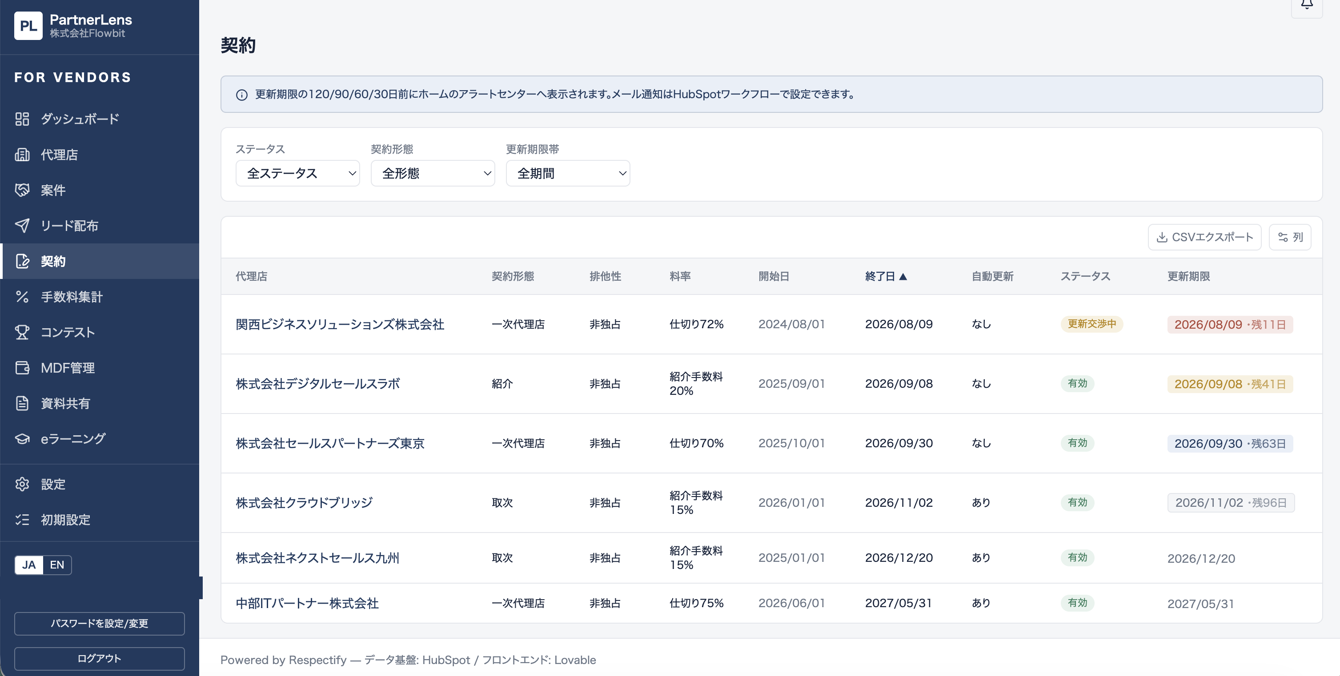Screen dimensions: 1340x676
Task: Open the 契約形態 filter dropdown
Action: [x=433, y=173]
